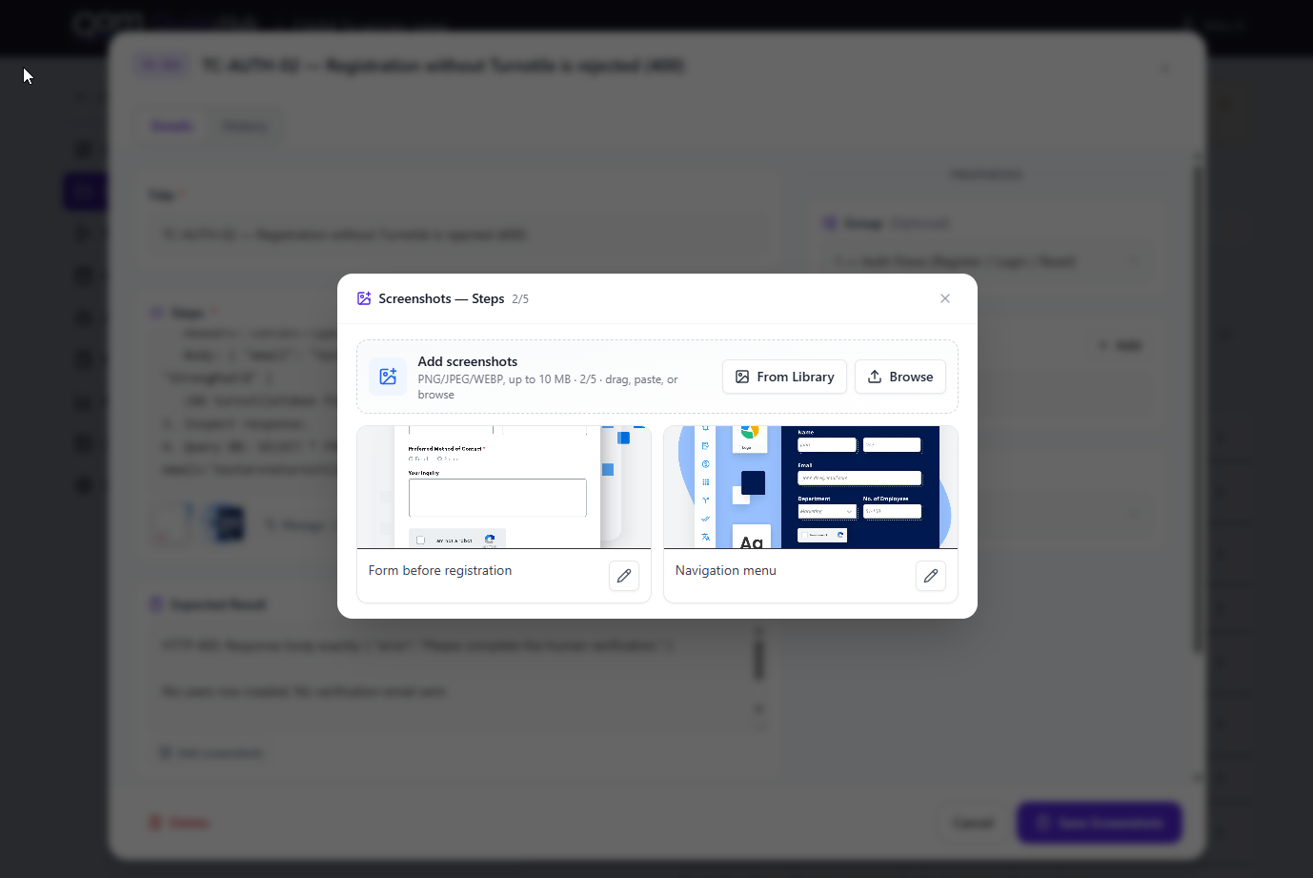Click the add image icon in drop zone
Viewport: 1313px width, 878px height.
pos(388,377)
